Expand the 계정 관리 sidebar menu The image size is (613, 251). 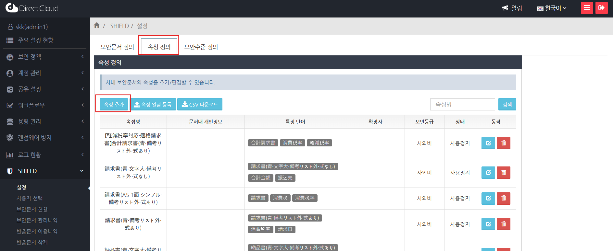pyautogui.click(x=45, y=73)
